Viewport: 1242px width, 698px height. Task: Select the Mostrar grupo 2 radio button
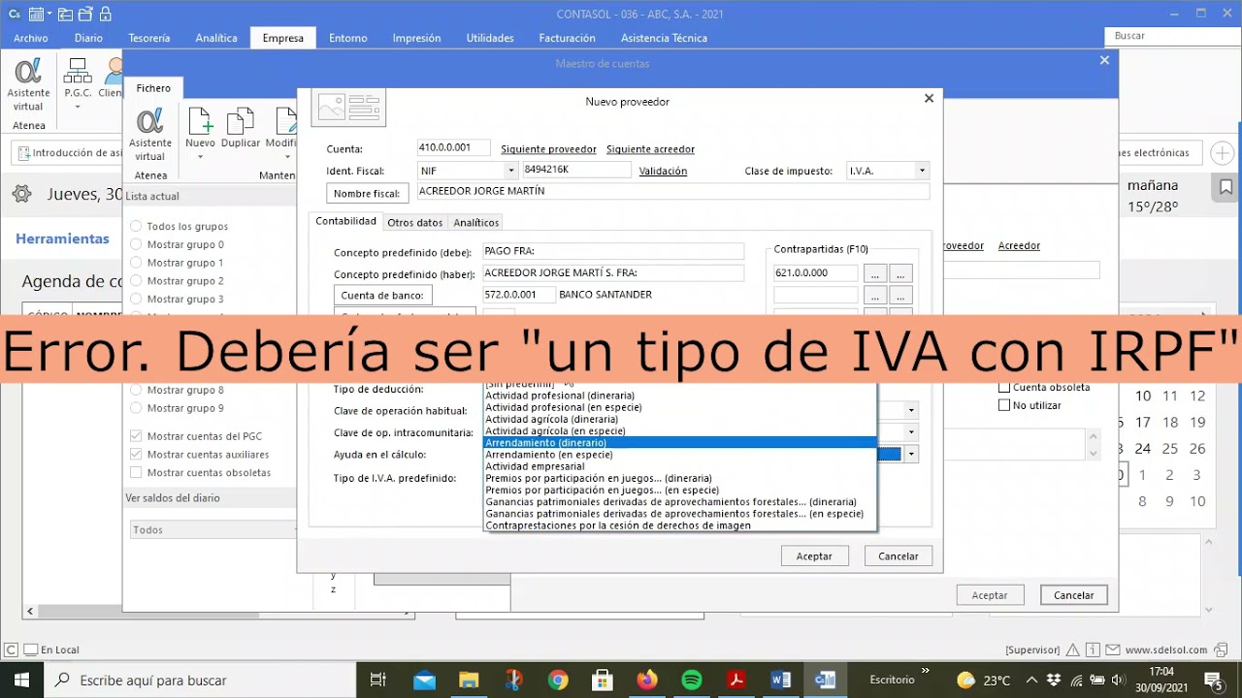136,281
